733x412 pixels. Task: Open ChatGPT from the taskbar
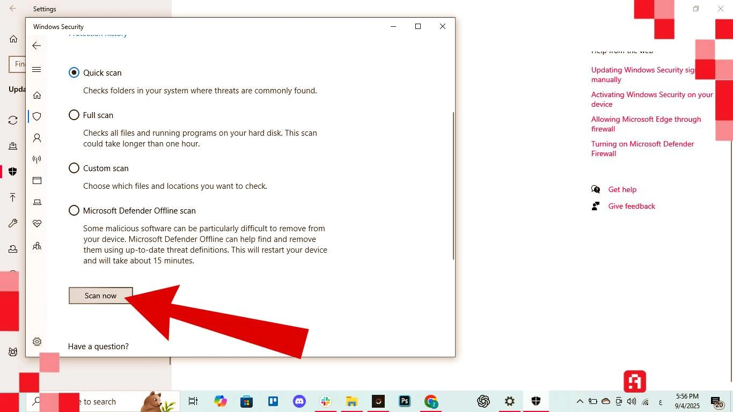[483, 401]
